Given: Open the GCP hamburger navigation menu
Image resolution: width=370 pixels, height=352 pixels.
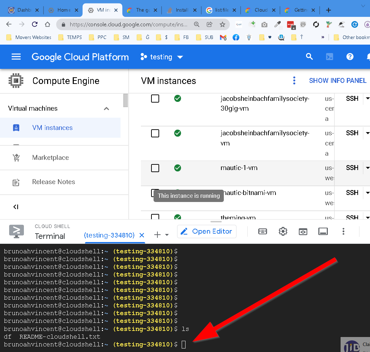Looking at the screenshot, I should coord(16,57).
